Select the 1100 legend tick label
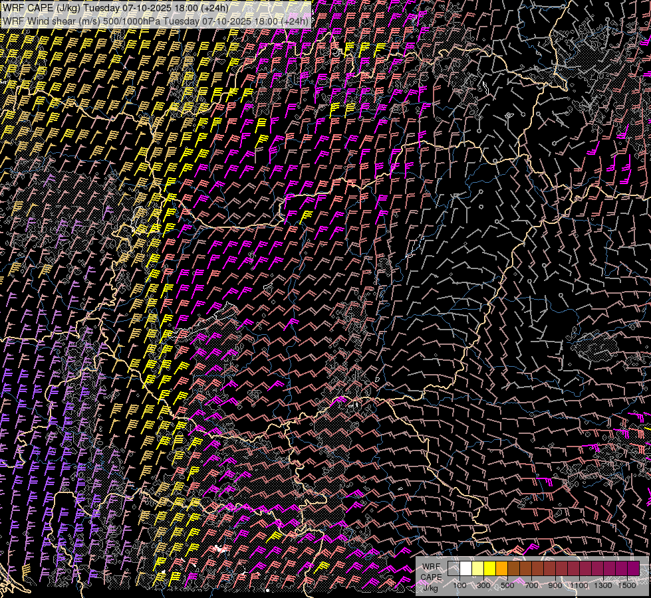The image size is (651, 598). point(579,585)
